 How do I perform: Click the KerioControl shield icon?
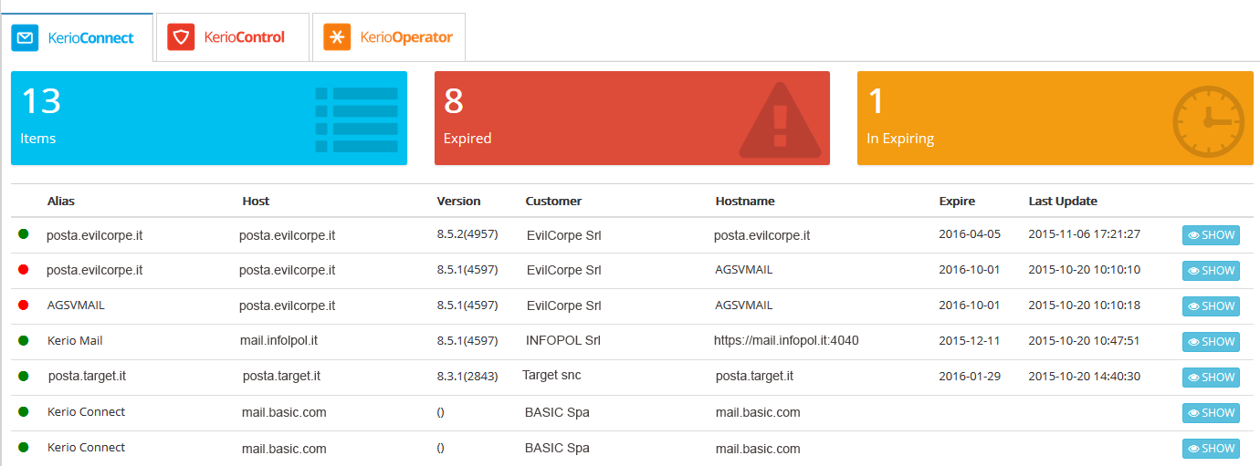coord(181,38)
